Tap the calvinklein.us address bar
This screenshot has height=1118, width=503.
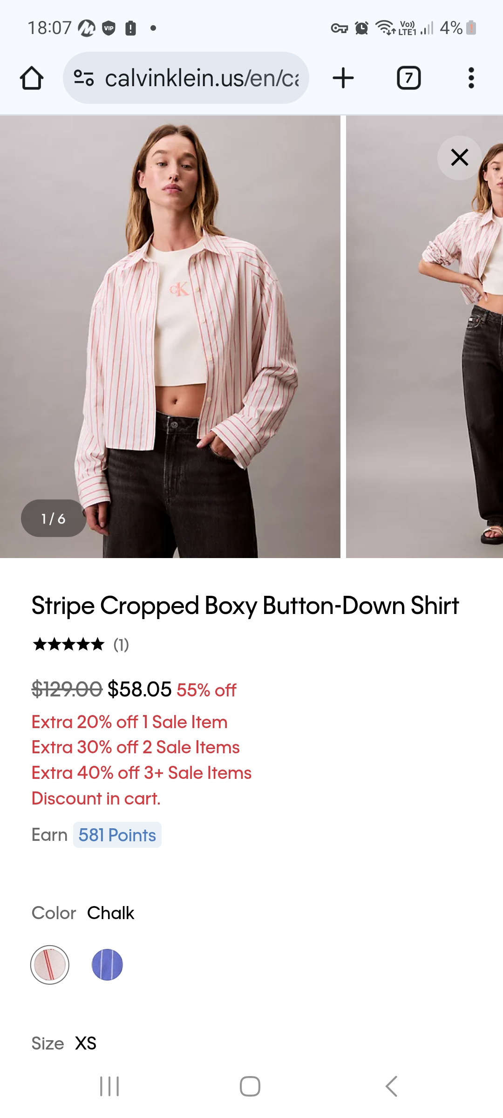186,78
